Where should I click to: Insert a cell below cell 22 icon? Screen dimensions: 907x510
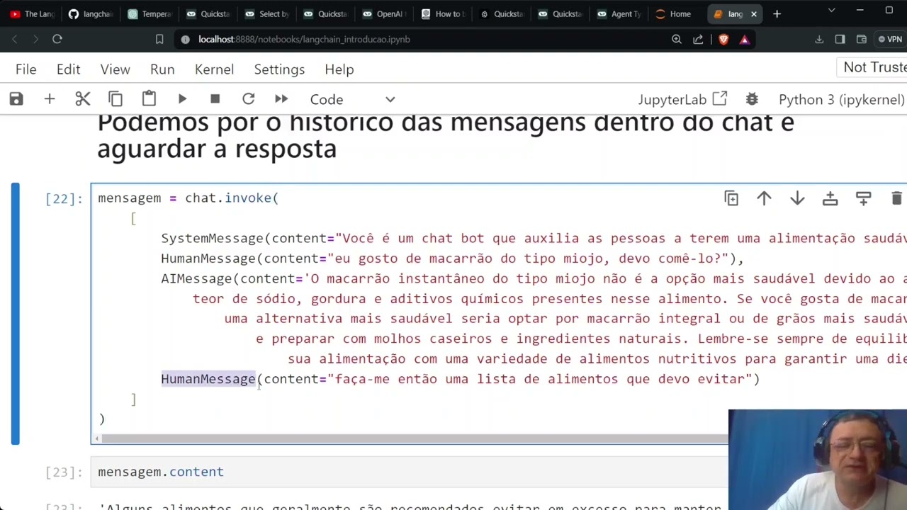[x=863, y=199]
